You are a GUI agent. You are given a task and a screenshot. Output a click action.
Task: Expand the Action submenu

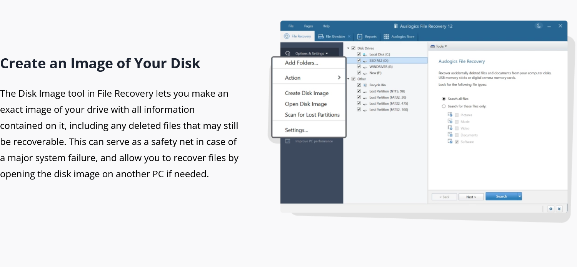pos(308,77)
